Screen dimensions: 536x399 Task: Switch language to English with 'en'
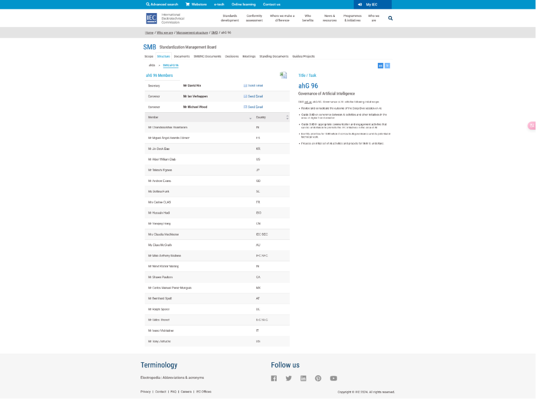pos(380,65)
